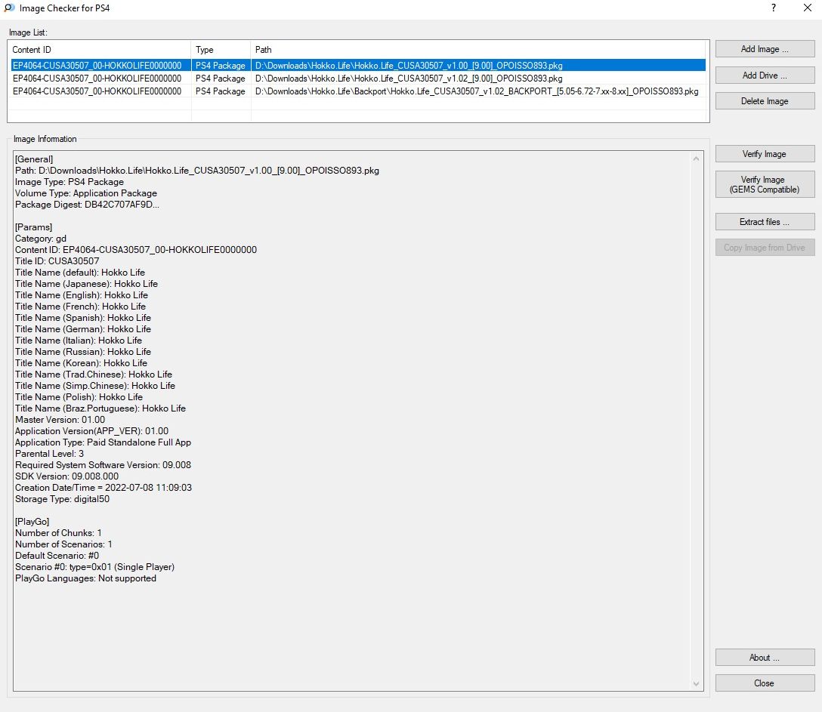Click the Package Digest line
This screenshot has width=822, height=712.
pos(87,205)
